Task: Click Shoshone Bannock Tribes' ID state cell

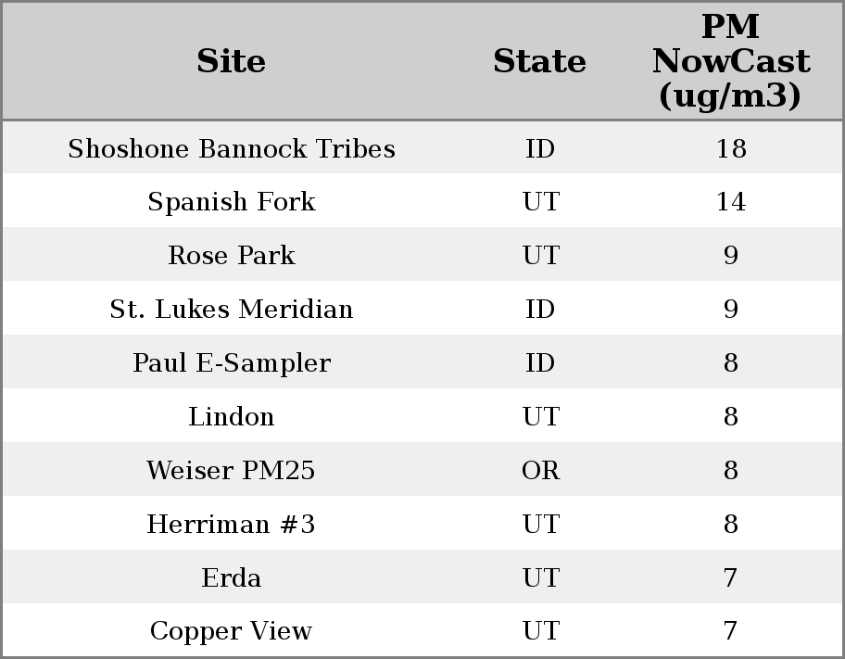Action: 540,149
